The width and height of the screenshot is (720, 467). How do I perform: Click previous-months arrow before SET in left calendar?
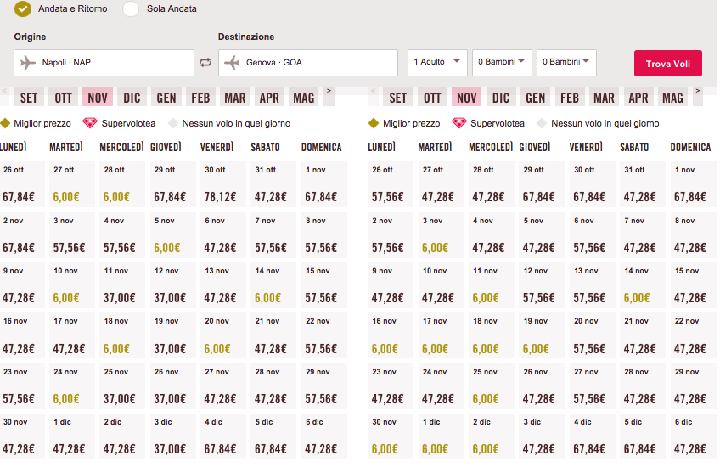coord(5,91)
